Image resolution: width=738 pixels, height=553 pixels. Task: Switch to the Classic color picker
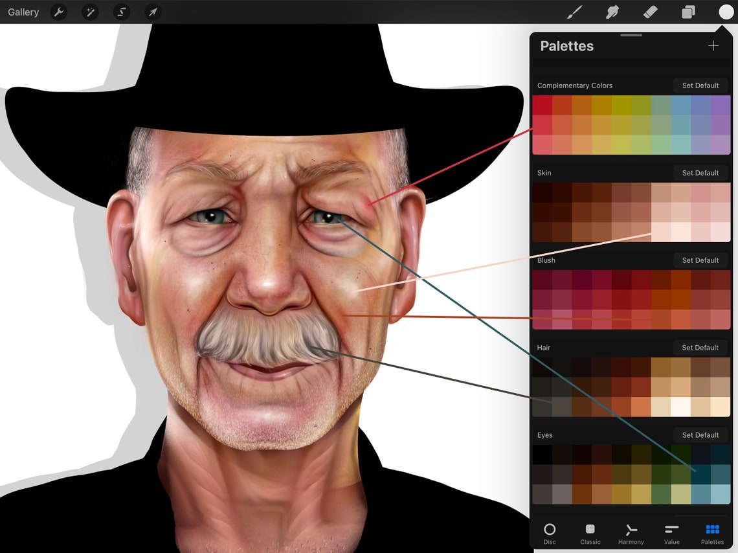pos(590,532)
